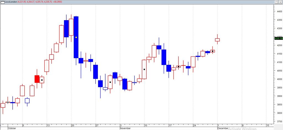This screenshot has width=283, height=130.
Task: Click the latest candle at December 1
Action: [217, 40]
